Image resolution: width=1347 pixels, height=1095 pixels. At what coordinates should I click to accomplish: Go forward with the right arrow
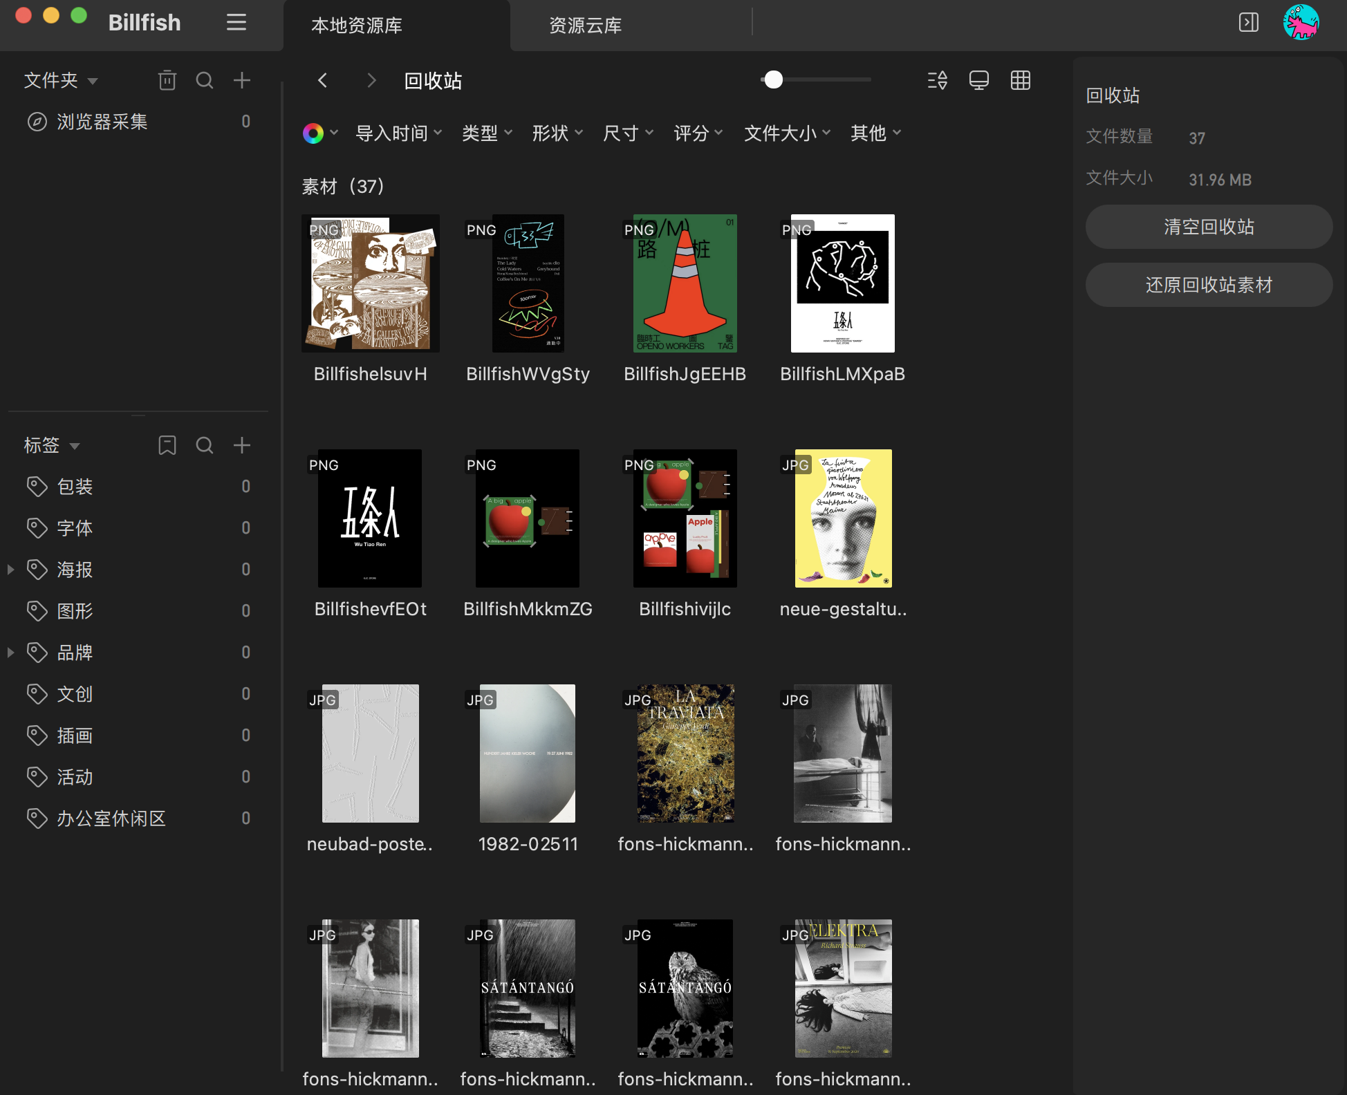coord(371,81)
